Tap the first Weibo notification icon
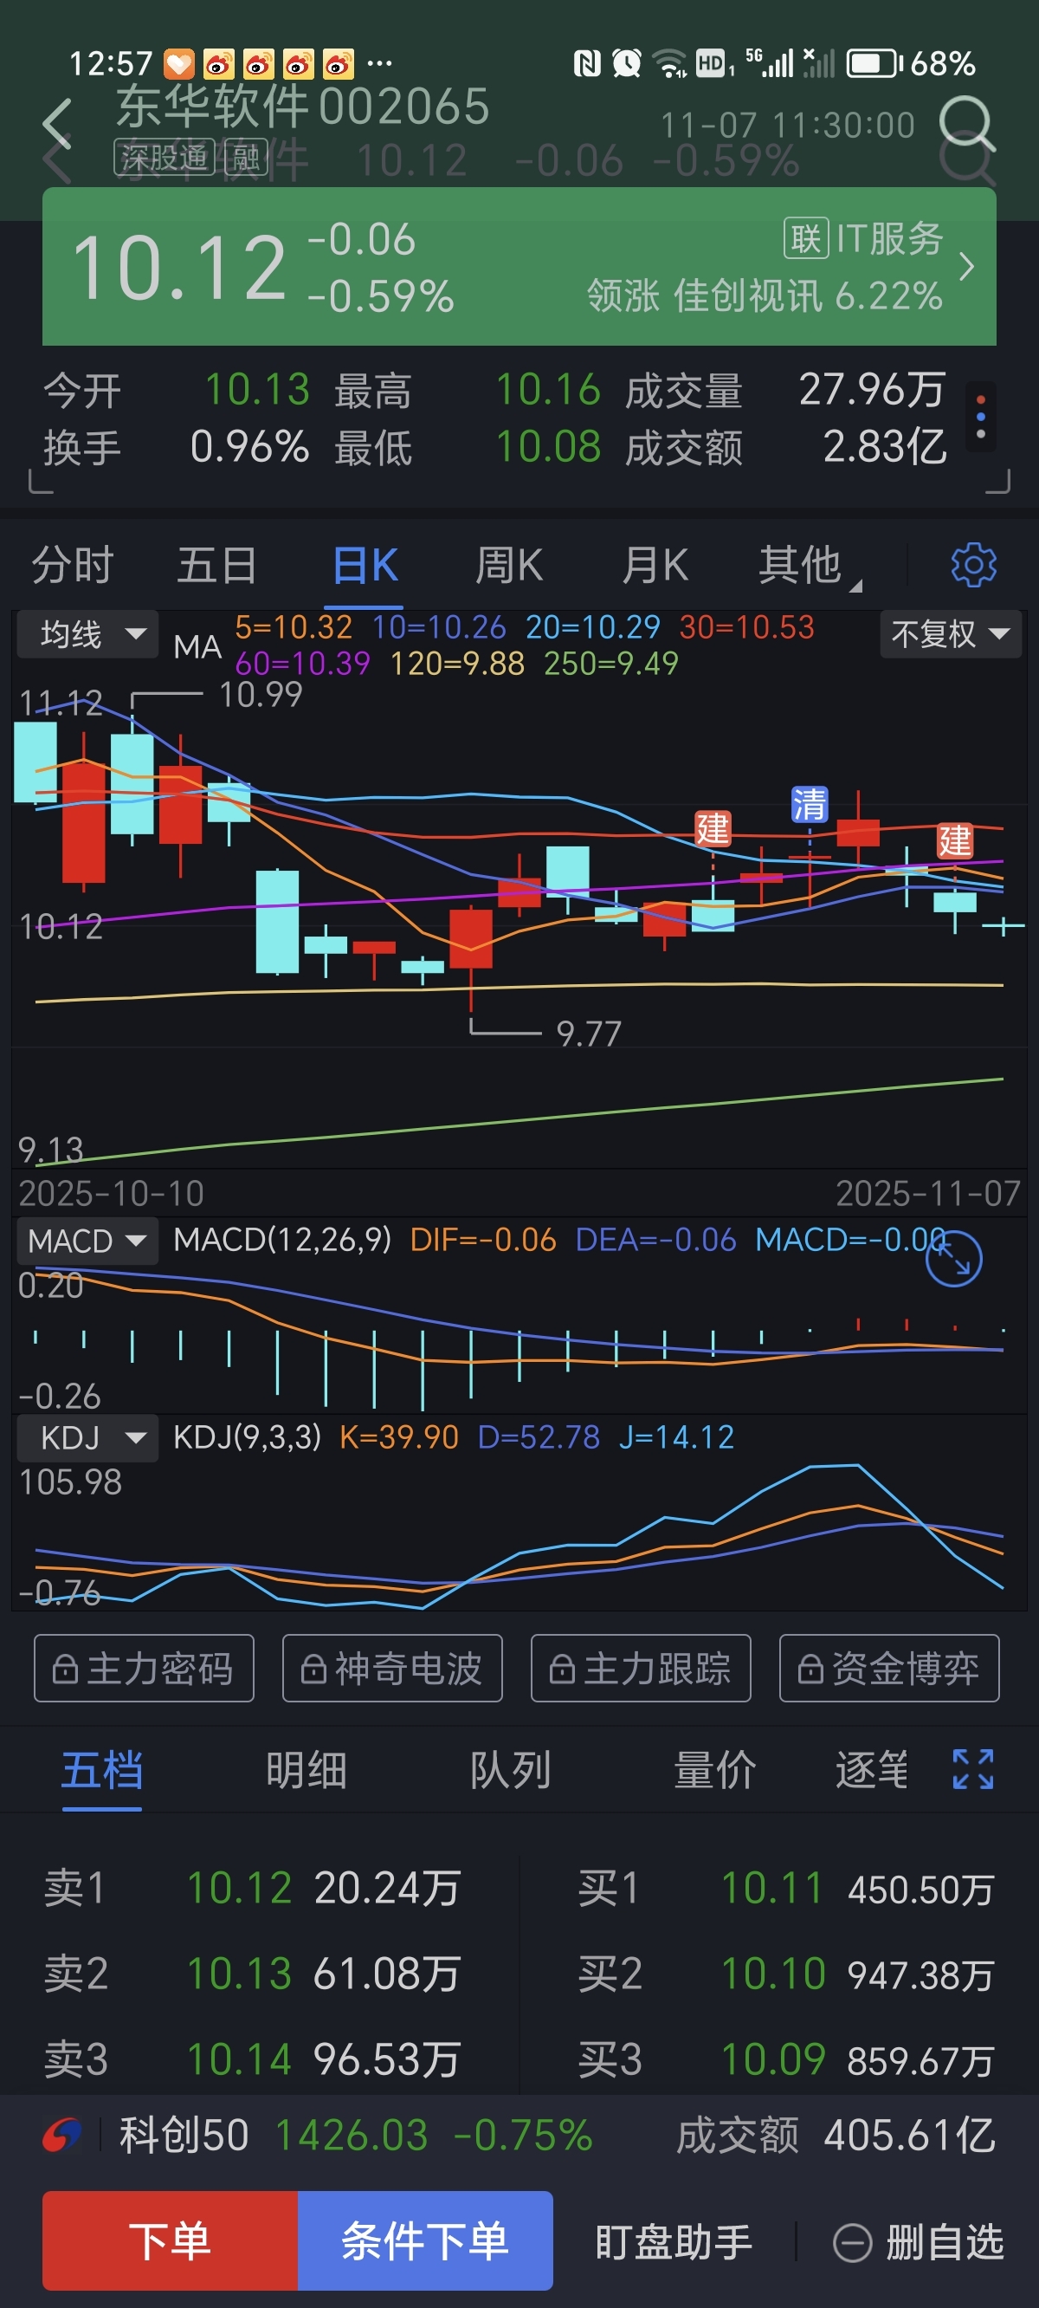The height and width of the screenshot is (2308, 1039). click(218, 64)
